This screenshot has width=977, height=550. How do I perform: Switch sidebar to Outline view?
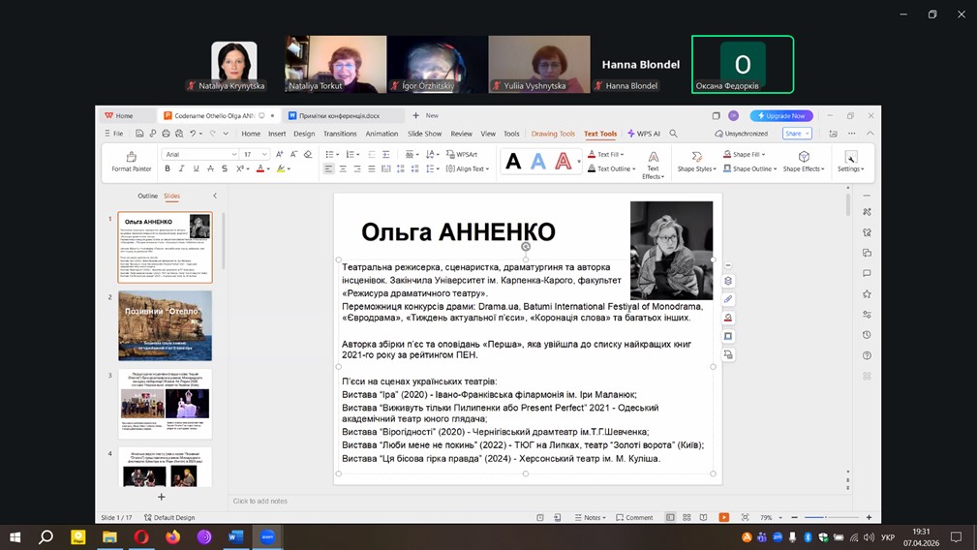tap(147, 196)
